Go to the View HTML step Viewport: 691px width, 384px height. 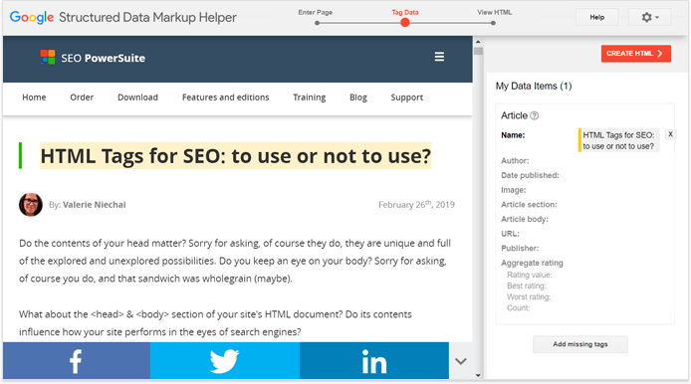493,23
